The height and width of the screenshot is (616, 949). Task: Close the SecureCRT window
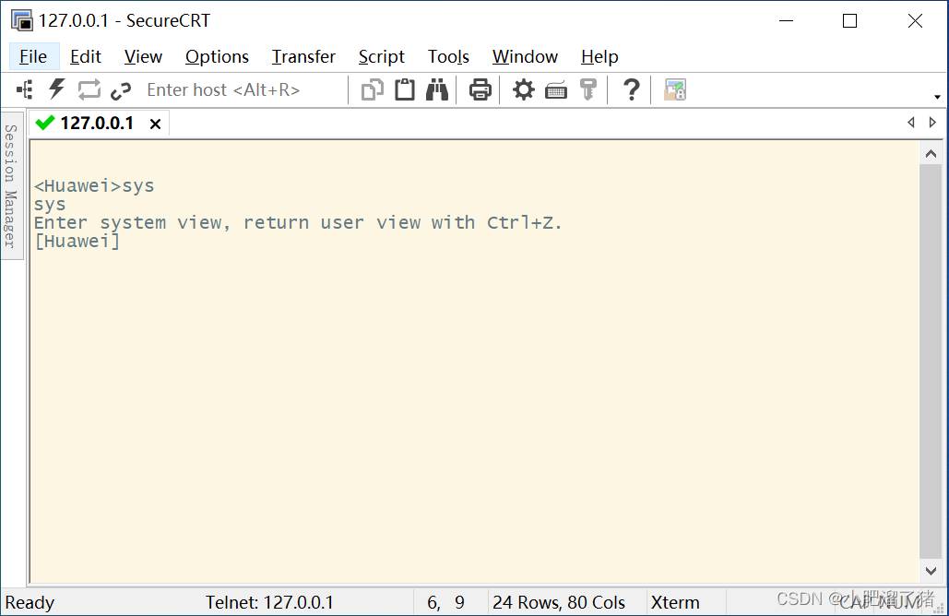pyautogui.click(x=915, y=20)
